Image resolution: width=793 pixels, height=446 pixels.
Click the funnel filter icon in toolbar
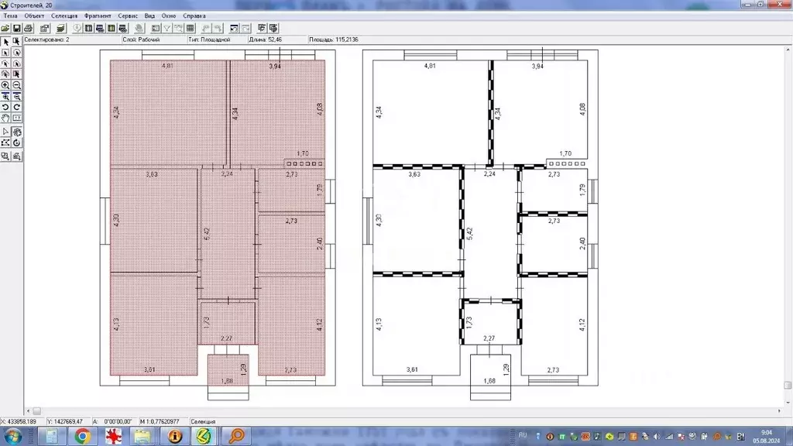[166, 29]
